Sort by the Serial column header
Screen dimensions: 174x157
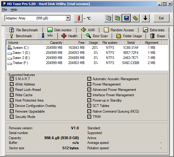point(131,43)
